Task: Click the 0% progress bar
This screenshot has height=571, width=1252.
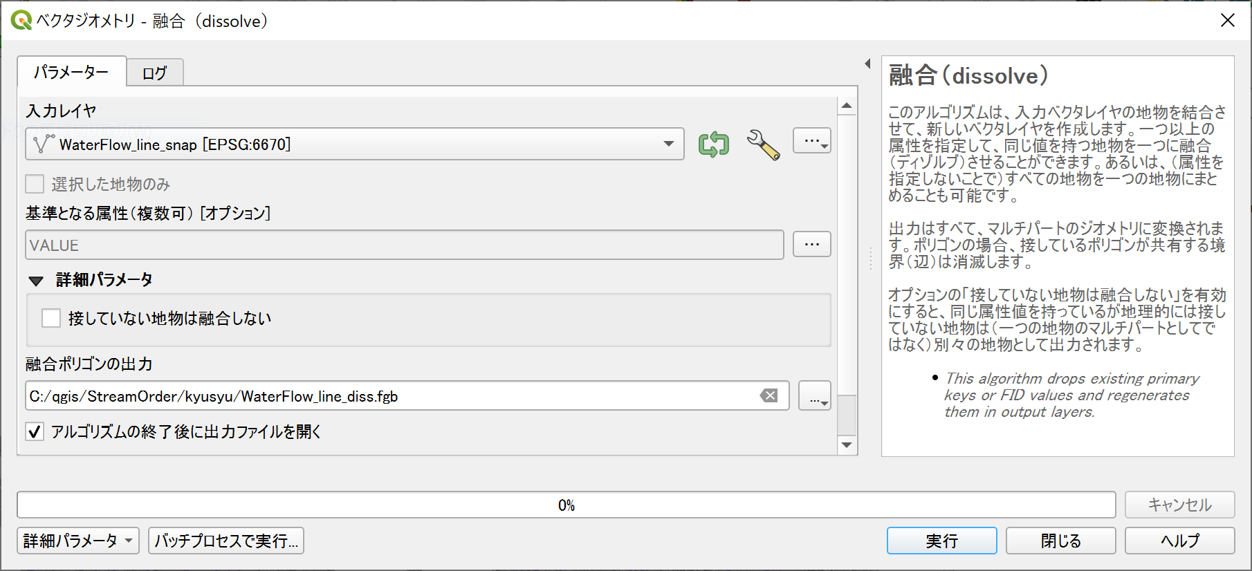Action: tap(566, 505)
